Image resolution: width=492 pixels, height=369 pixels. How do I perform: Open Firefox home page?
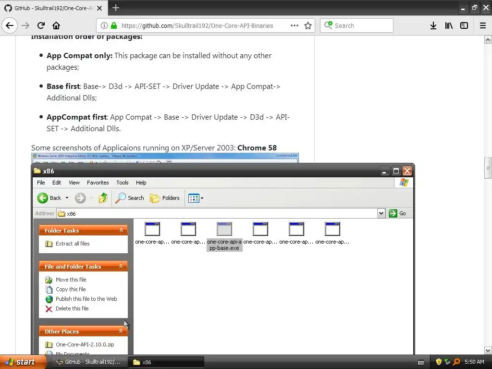(56, 25)
